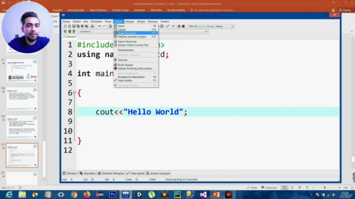Choose Çalıştır F10 entry in dropdown
The image size is (355, 199).
point(136,29)
